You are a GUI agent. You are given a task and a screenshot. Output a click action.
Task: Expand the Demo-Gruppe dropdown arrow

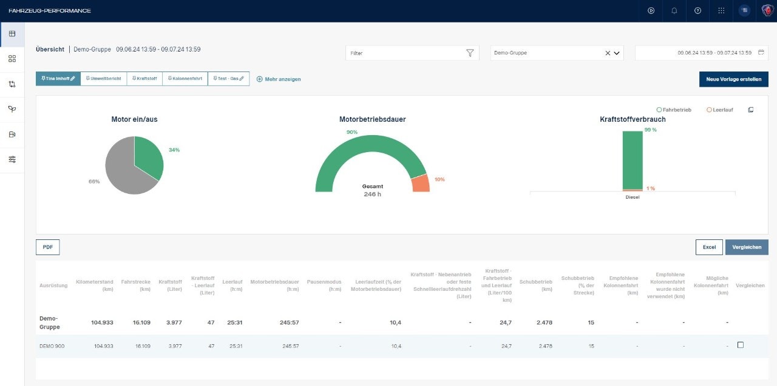point(617,53)
